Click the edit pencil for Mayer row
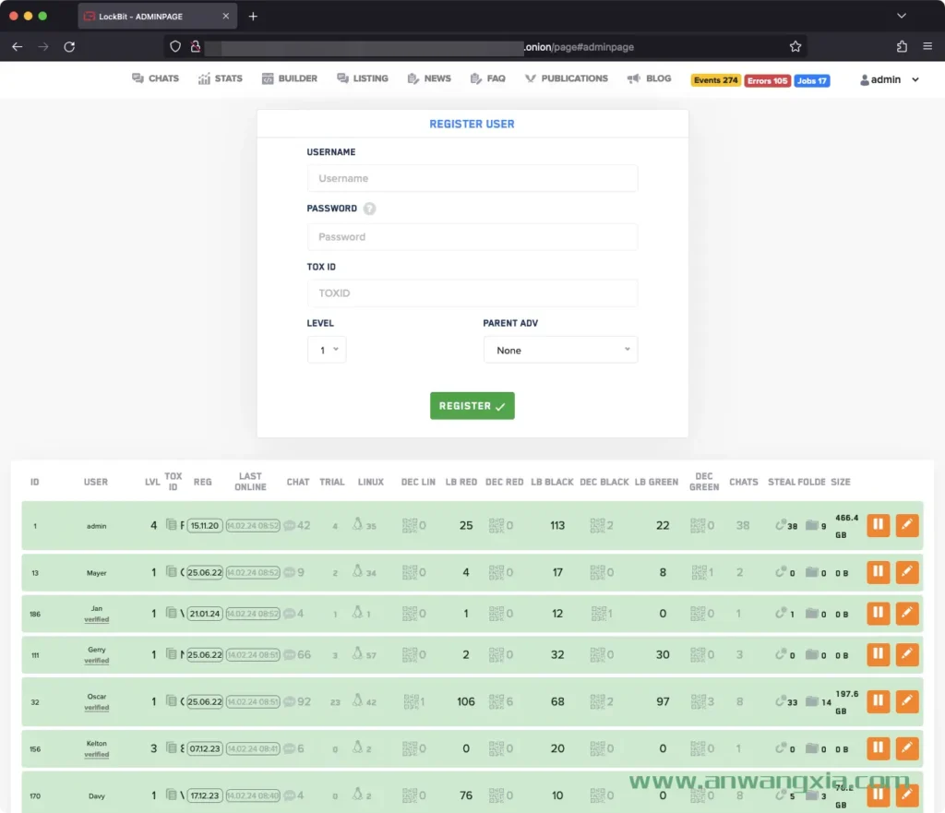 (x=907, y=572)
